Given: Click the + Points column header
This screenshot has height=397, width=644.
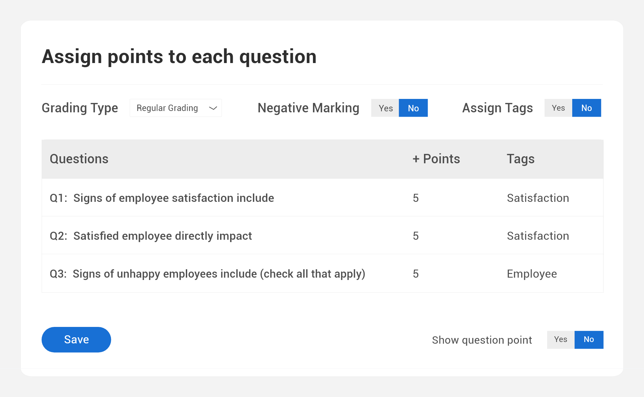Looking at the screenshot, I should [436, 159].
